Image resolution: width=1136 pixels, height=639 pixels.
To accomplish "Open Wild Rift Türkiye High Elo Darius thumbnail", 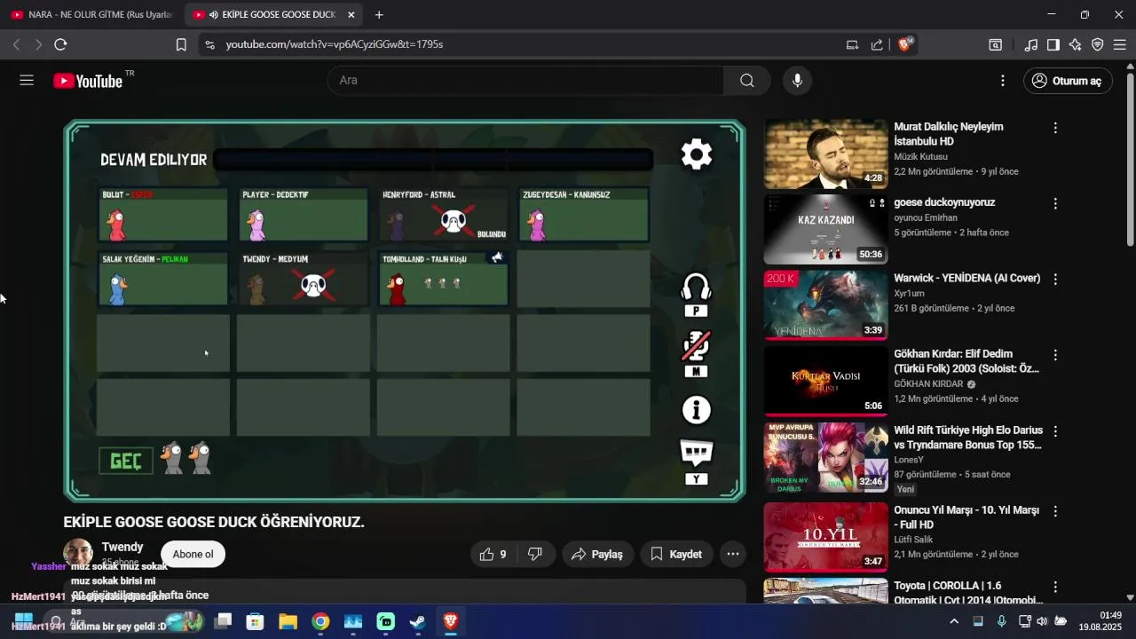I will 825,457.
